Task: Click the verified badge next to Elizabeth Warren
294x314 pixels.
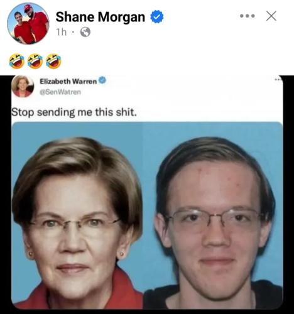Action: (x=102, y=80)
